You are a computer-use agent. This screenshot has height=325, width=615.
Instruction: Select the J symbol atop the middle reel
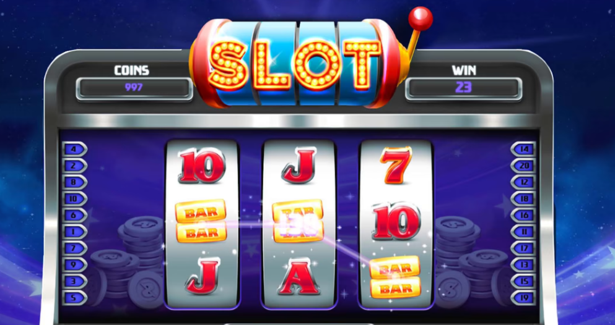pos(299,166)
